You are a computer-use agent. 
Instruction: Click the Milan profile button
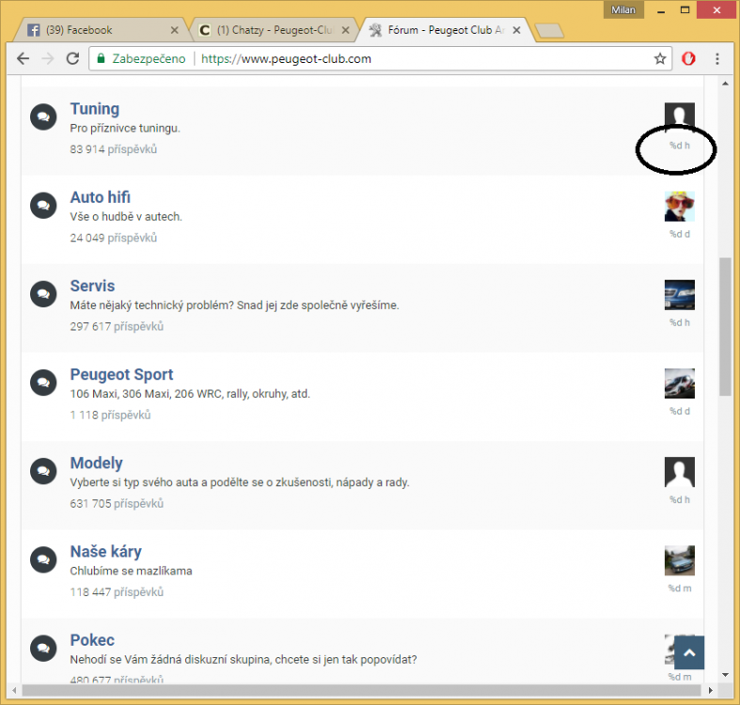tap(623, 10)
